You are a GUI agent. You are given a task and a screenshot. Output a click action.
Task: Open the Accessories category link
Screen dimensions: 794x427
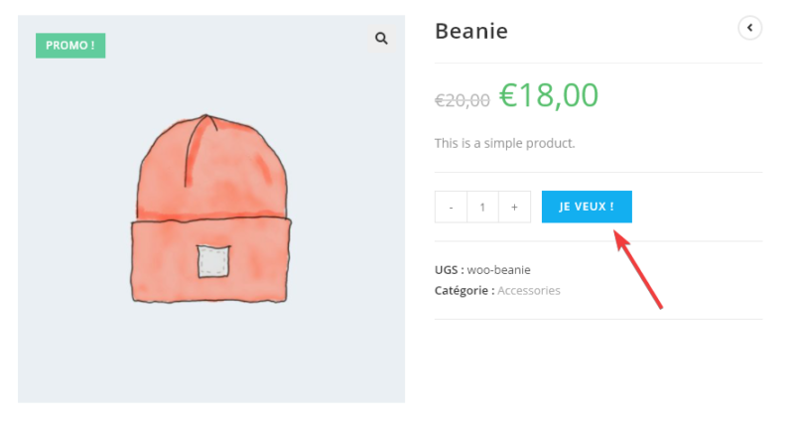(x=528, y=291)
